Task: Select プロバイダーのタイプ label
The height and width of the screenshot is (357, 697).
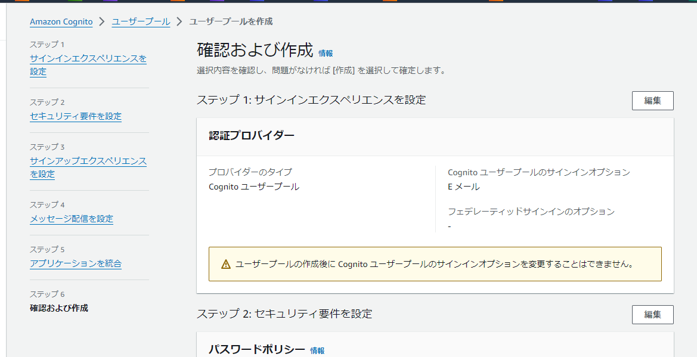Action: click(x=250, y=172)
